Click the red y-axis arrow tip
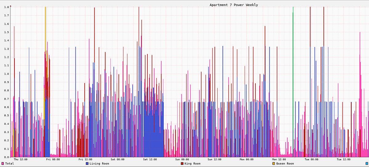Viewport: 369px width, 167px height. point(10,6)
